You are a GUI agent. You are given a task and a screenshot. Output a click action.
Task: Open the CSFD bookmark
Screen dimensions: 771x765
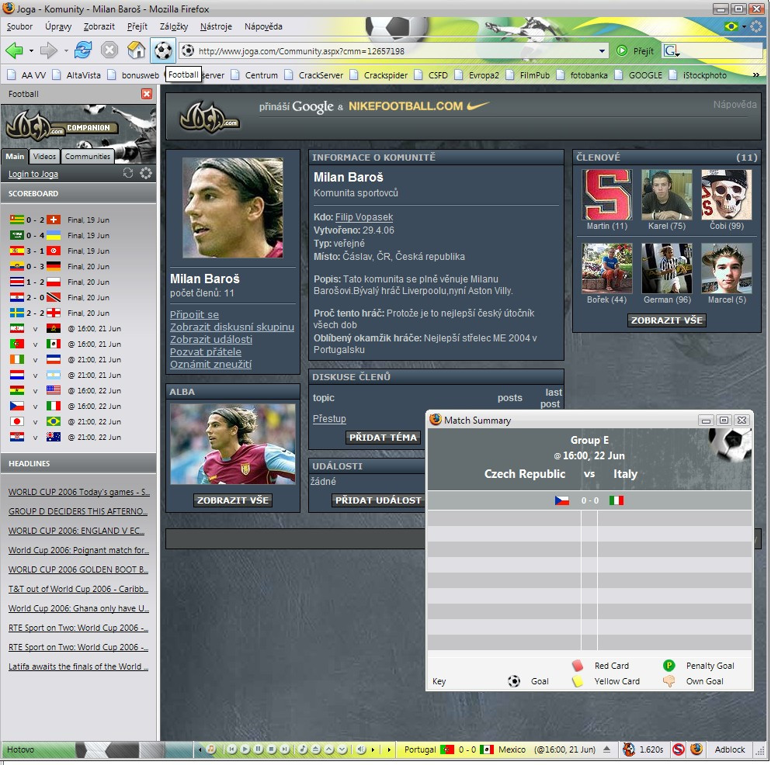[432, 75]
